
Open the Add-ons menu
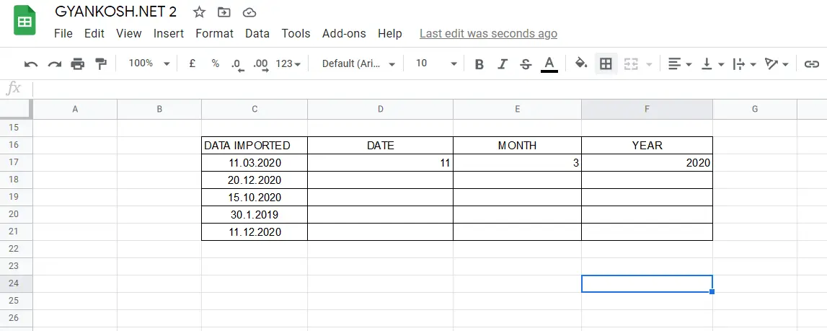[x=344, y=33]
